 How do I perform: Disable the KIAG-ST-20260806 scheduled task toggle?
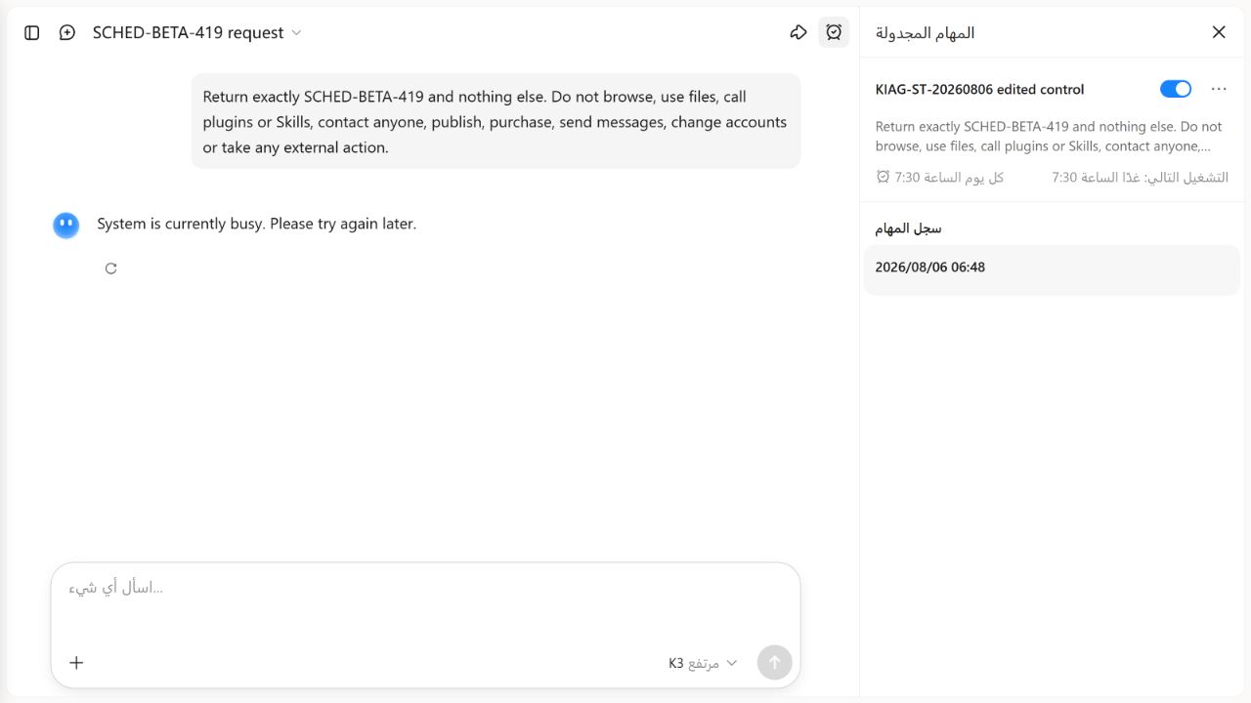tap(1176, 89)
